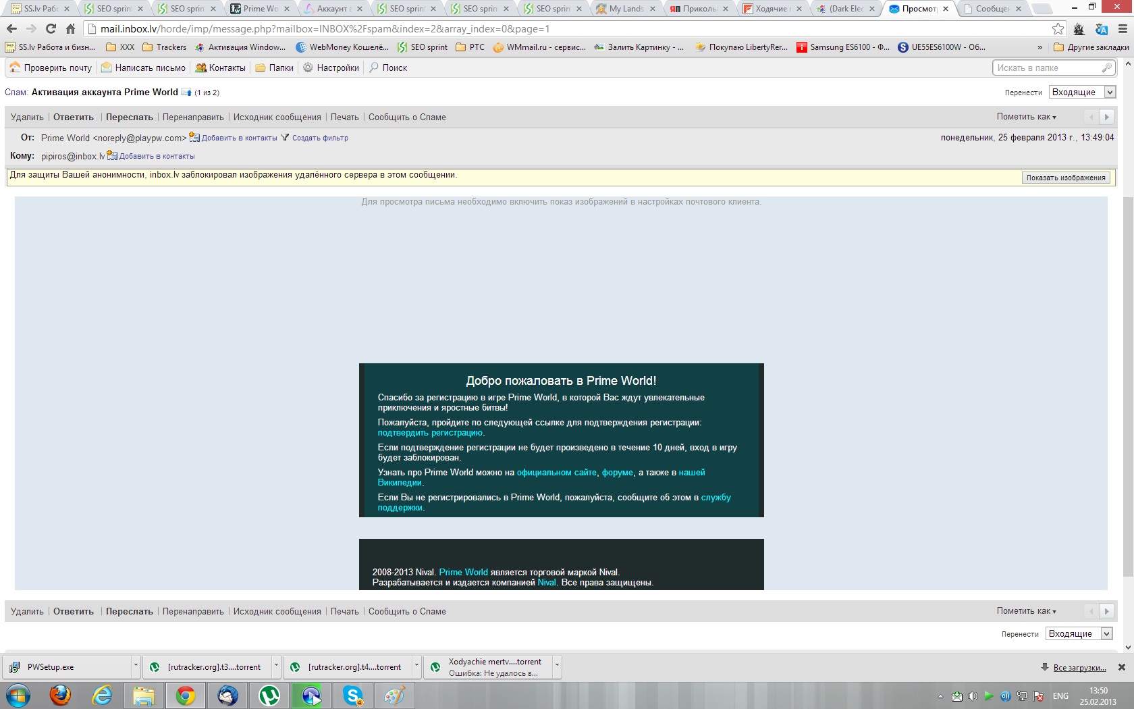Click Печать in the toolbar below the message
1134x709 pixels.
coord(345,611)
